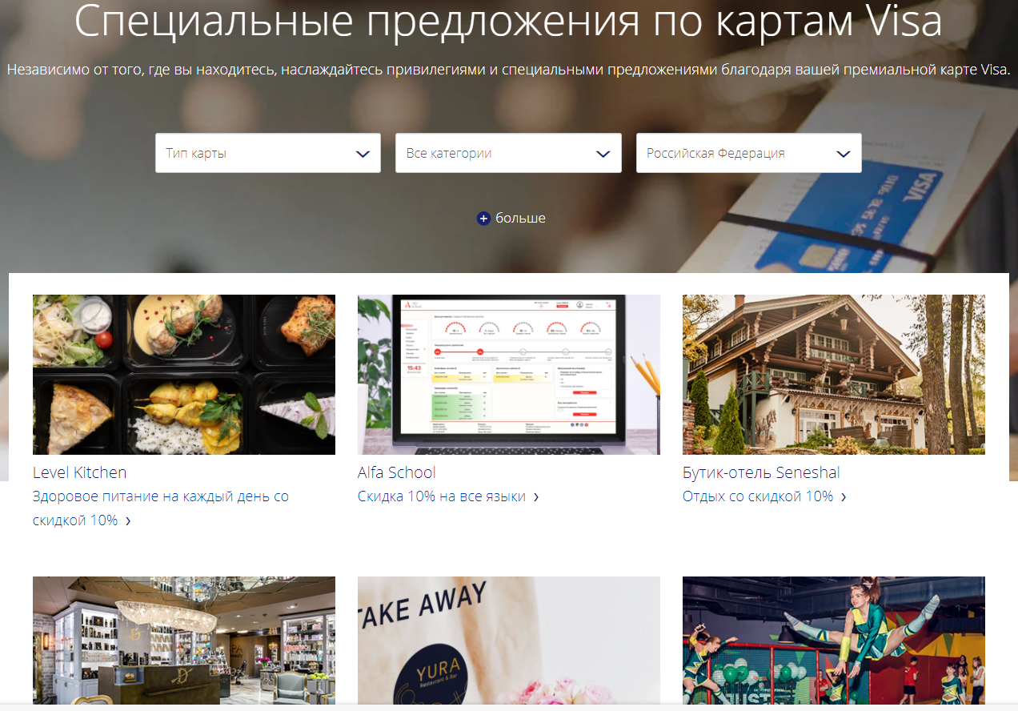Open Отдых со скидкой 10% link
This screenshot has width=1018, height=711.
764,496
